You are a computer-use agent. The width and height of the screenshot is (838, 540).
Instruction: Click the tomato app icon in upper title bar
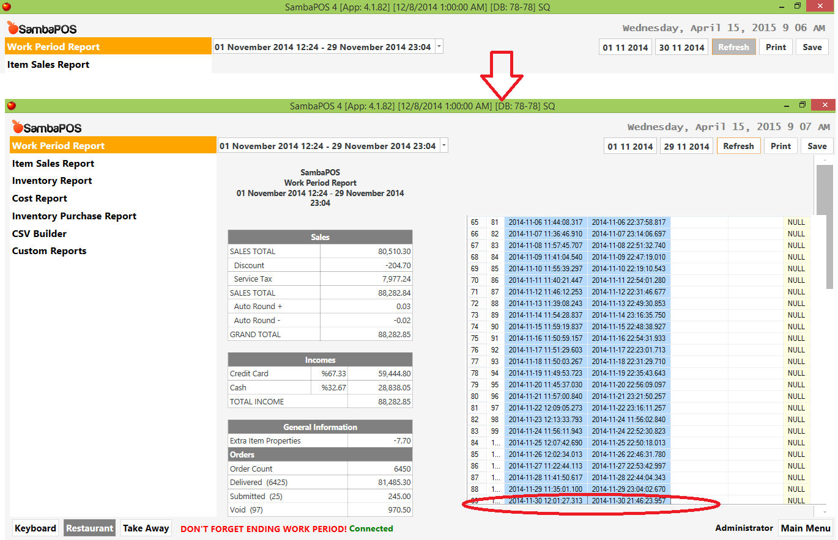[6, 7]
